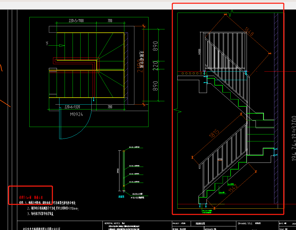296x230 pixels.
Task: Click the 'DRAWING TITLE' title block label
Action: pyautogui.click(x=245, y=223)
